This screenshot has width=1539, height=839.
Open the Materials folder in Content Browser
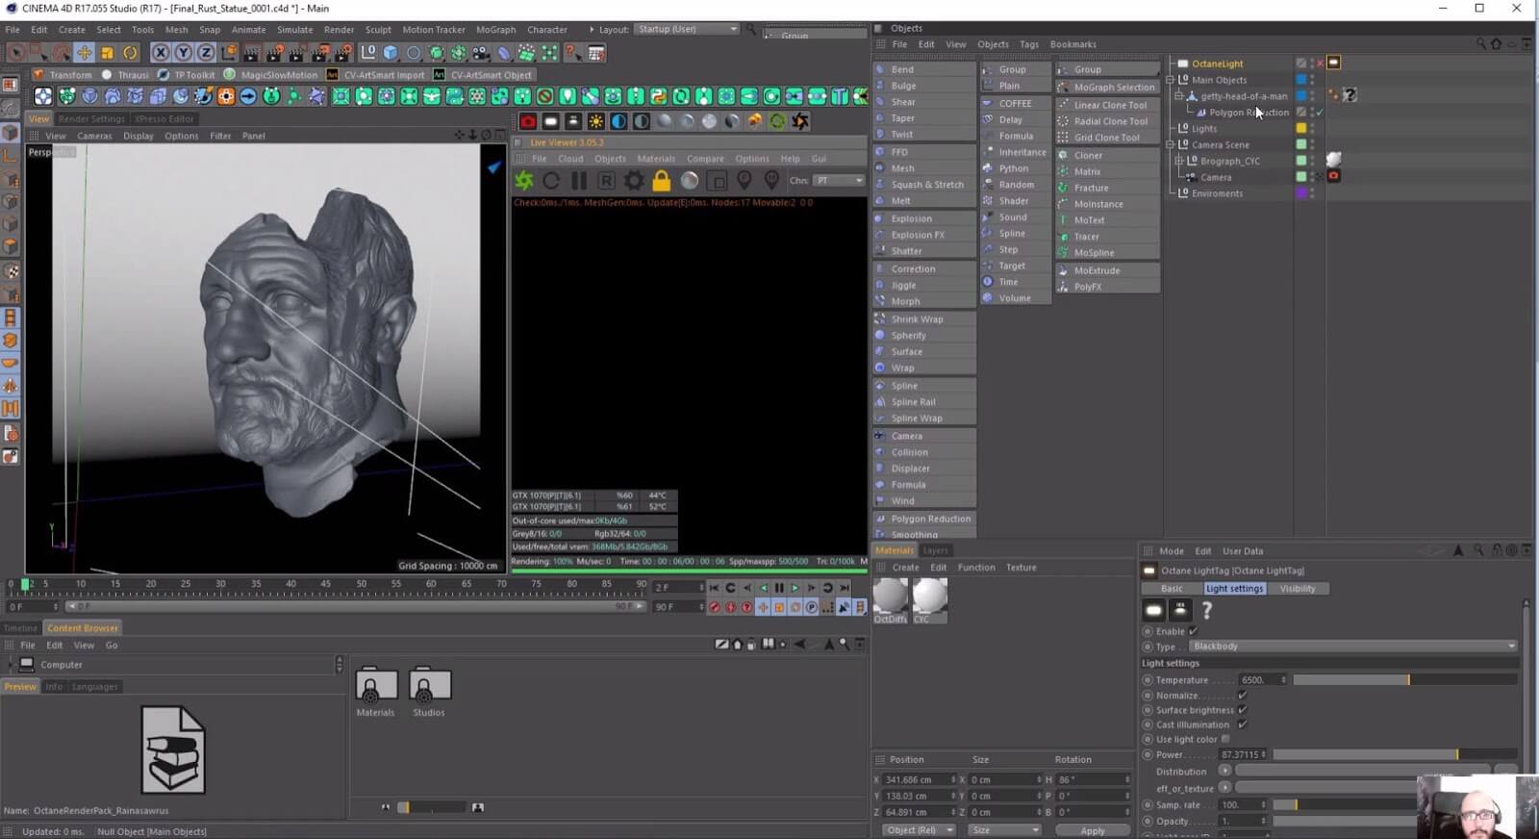pos(375,686)
